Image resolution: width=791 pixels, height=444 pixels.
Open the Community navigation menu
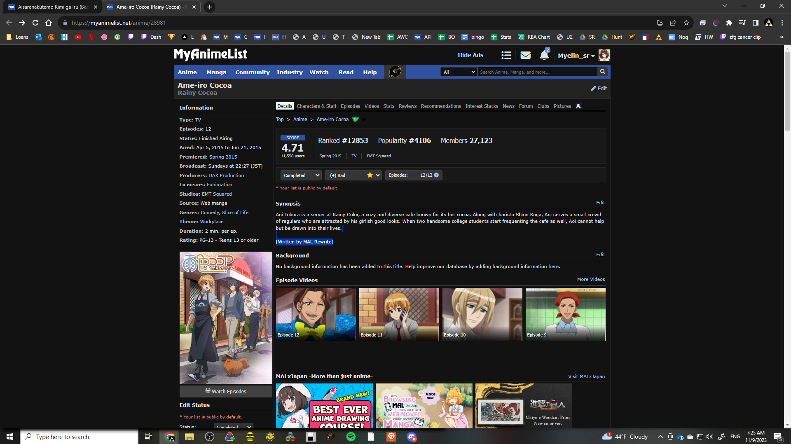click(x=253, y=72)
